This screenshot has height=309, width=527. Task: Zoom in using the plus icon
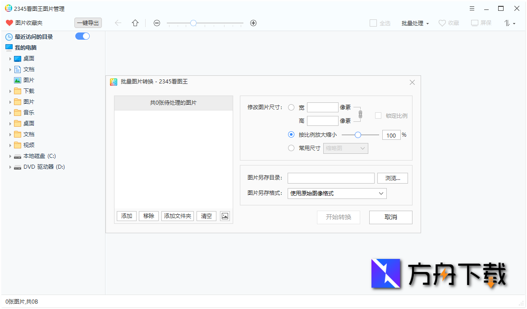(x=253, y=23)
